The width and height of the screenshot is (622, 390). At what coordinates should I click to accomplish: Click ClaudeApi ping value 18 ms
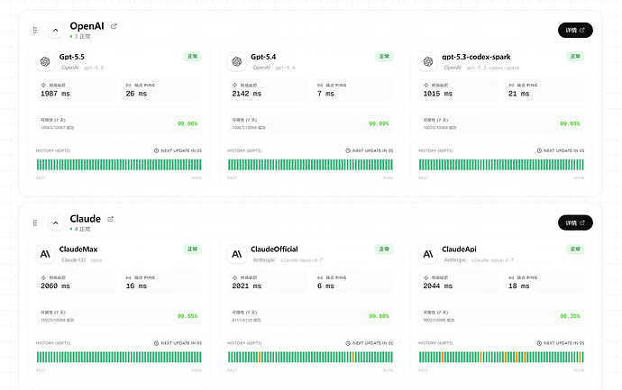[x=519, y=286]
